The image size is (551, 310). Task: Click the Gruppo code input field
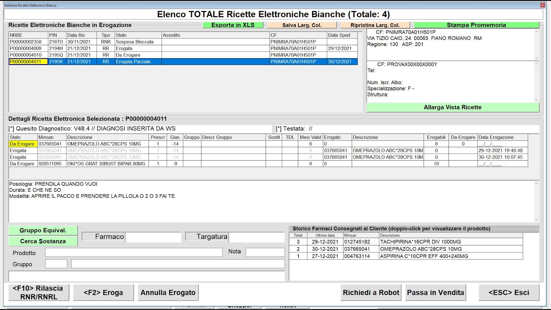[56, 264]
